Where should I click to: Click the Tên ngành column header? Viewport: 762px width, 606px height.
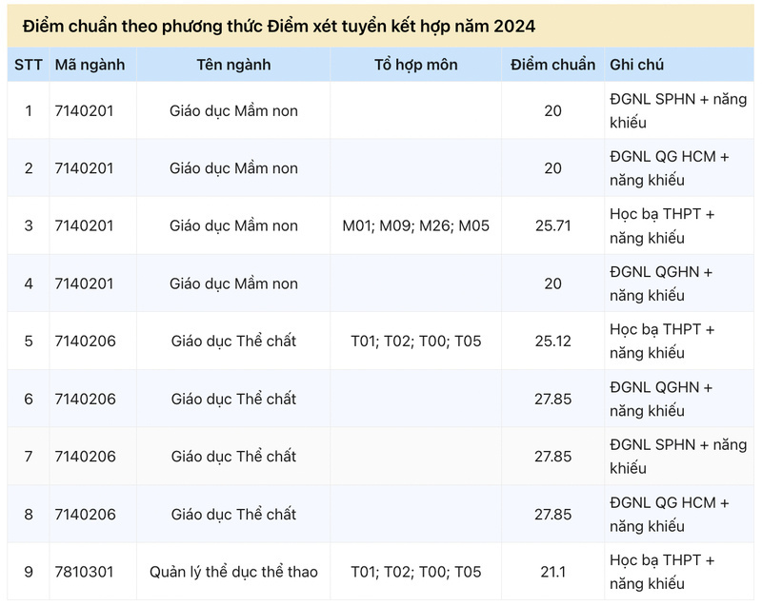[x=233, y=65]
